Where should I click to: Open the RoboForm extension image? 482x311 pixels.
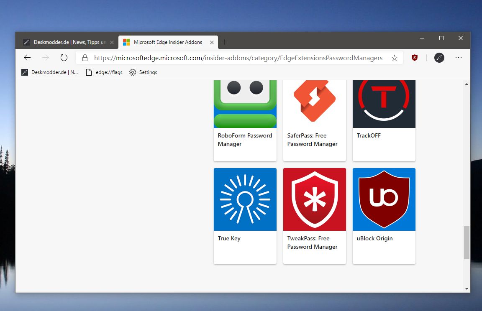click(x=245, y=104)
